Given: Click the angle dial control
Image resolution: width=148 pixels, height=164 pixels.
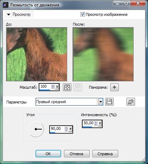Looking at the screenshot, I should click(36, 129).
